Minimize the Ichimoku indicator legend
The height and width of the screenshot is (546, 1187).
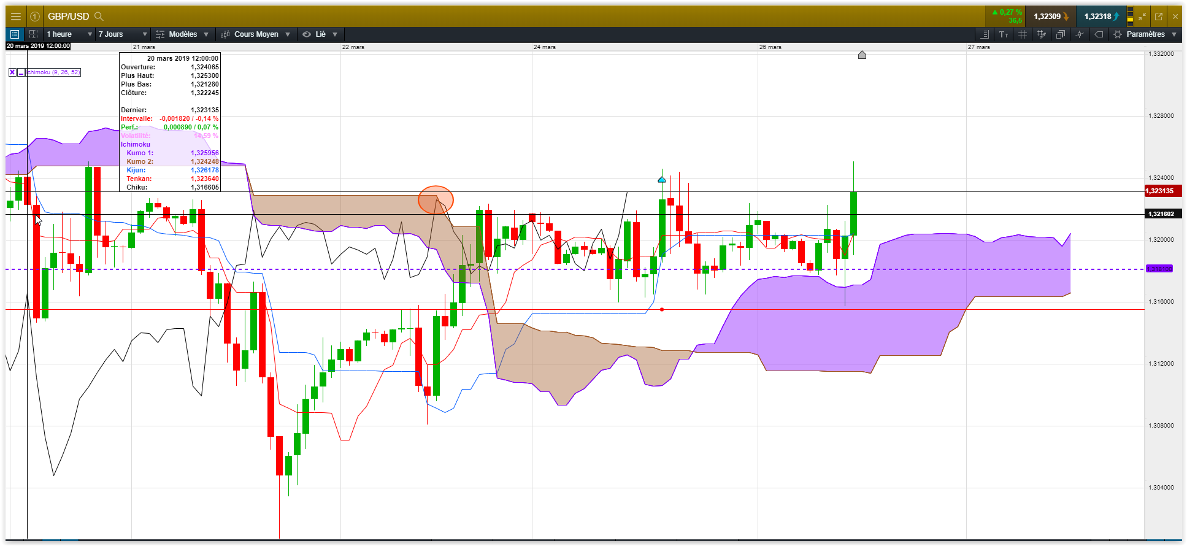click(21, 72)
